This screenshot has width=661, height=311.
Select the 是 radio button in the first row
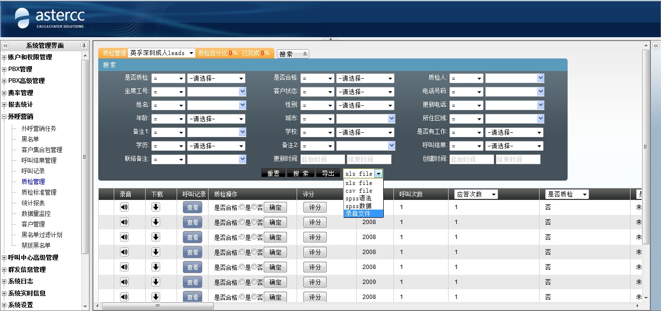(242, 208)
